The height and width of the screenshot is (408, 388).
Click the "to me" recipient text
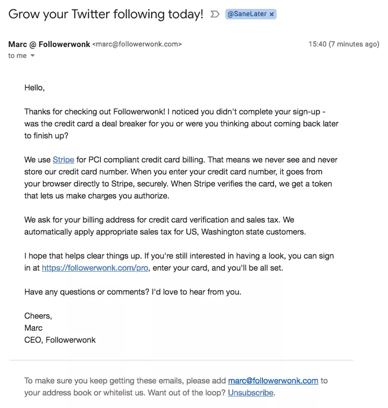pos(17,56)
